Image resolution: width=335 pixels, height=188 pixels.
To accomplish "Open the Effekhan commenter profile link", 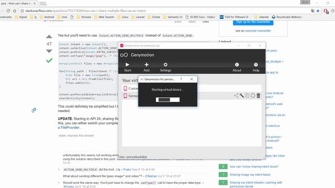I will [151, 176].
